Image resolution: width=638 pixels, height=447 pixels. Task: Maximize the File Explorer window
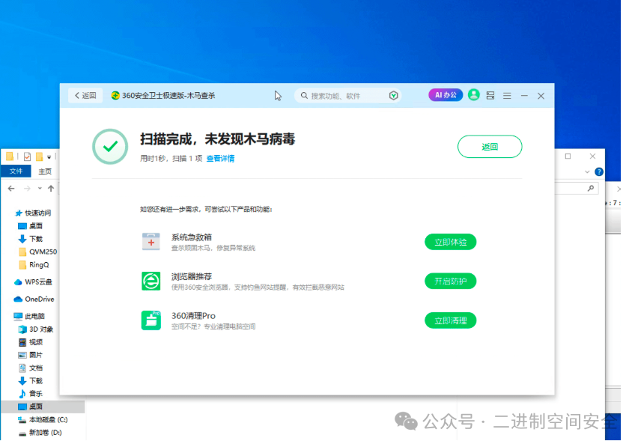(568, 156)
